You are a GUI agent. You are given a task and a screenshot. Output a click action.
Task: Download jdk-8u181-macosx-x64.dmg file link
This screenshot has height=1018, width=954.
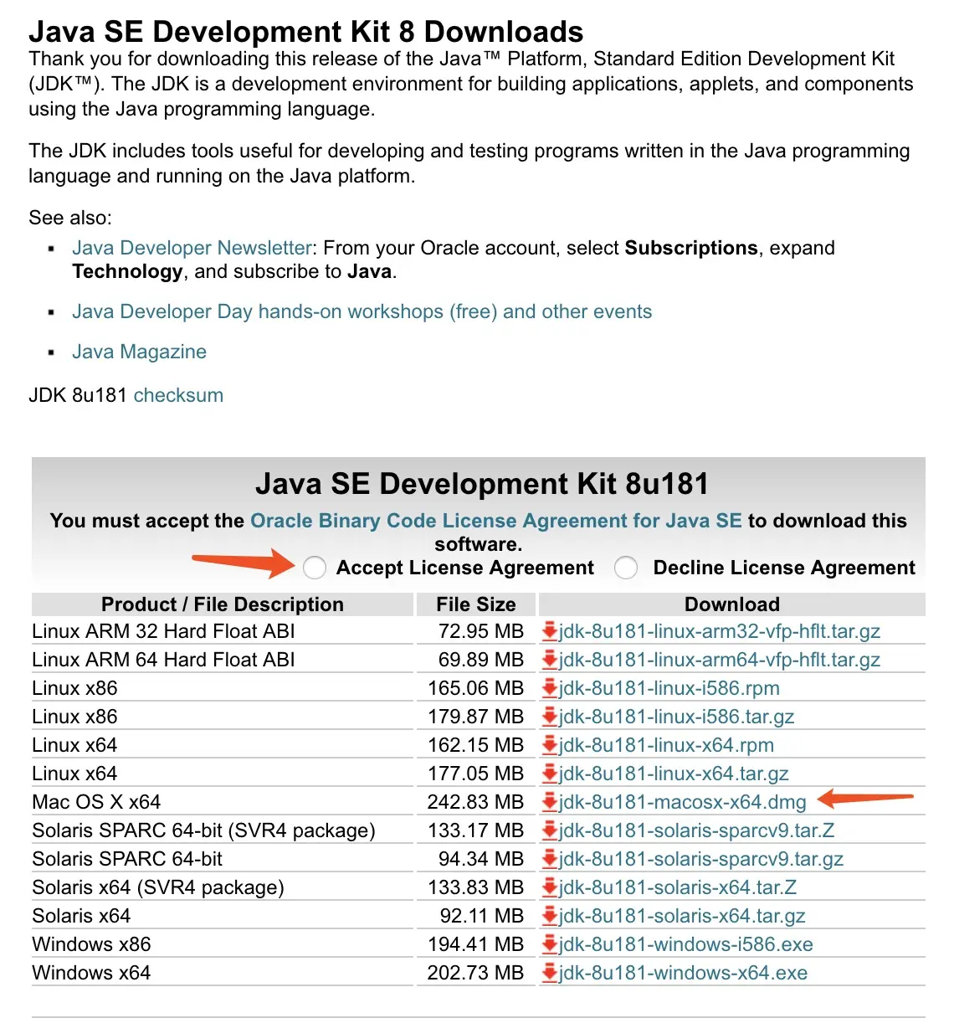[683, 802]
